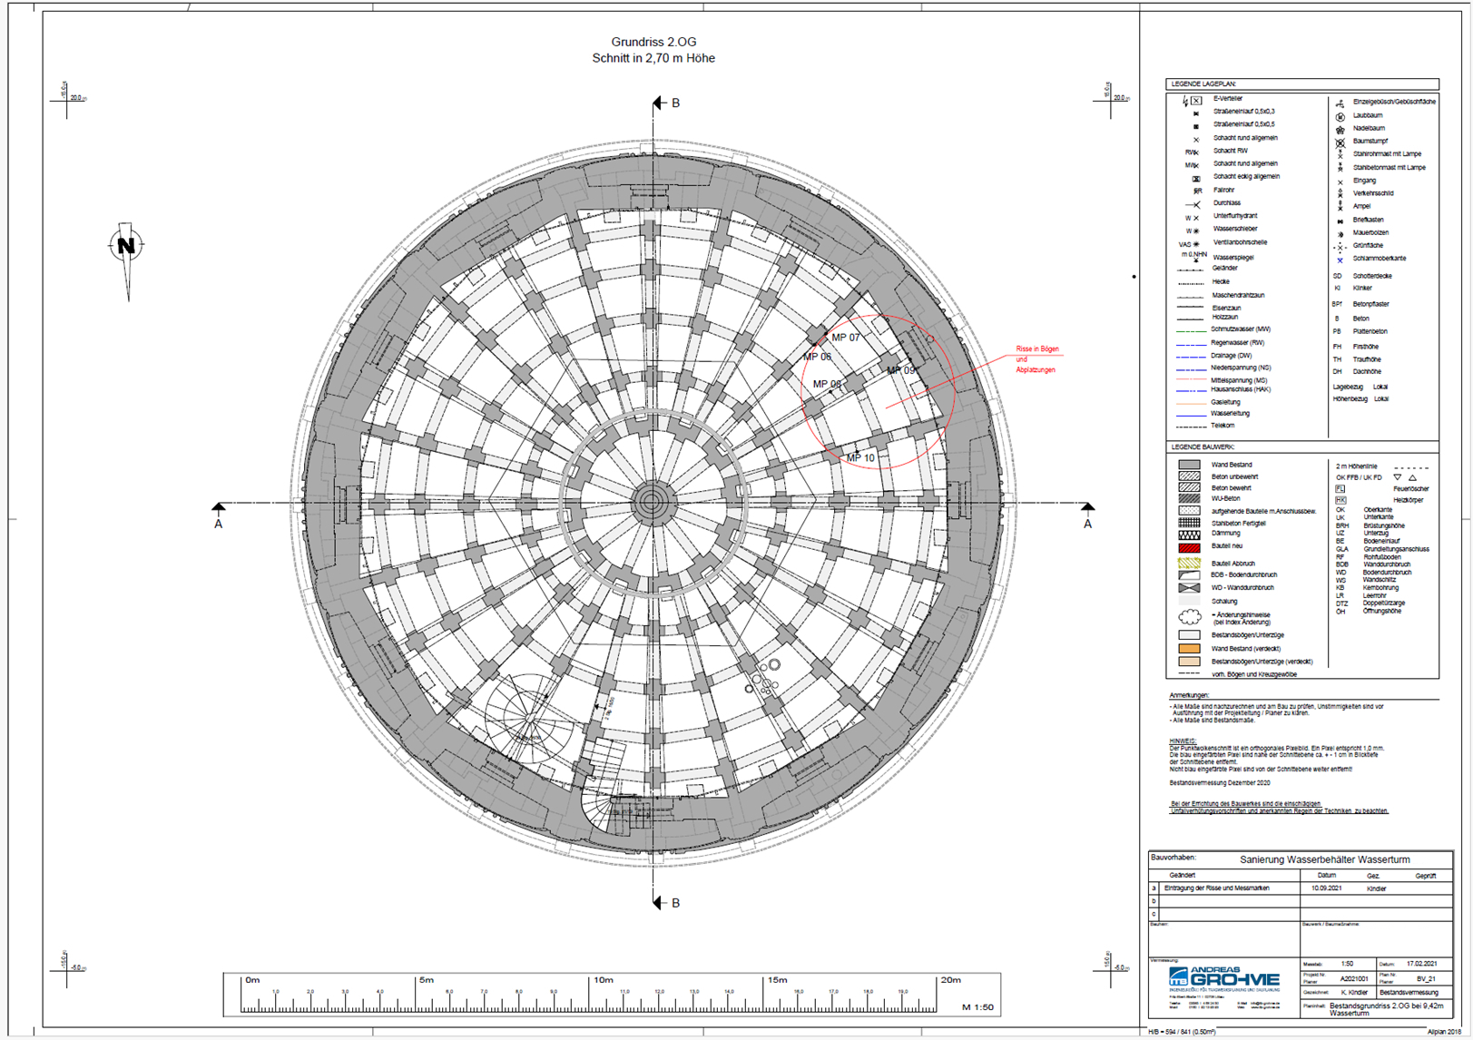This screenshot has width=1473, height=1040.
Task: Click the 'Schnitt in 2,70 m Höhe' subtitle
Action: 653,58
